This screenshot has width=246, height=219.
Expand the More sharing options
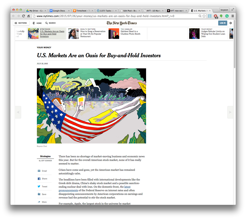(x=42, y=202)
